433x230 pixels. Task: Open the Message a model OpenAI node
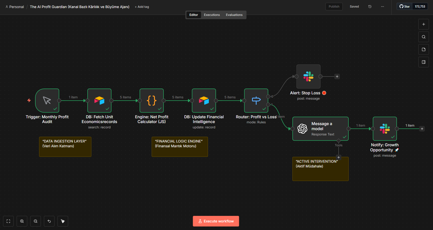pyautogui.click(x=320, y=129)
